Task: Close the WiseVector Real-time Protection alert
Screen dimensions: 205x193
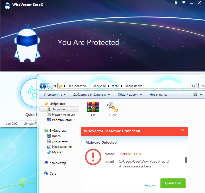Action: 183,130
